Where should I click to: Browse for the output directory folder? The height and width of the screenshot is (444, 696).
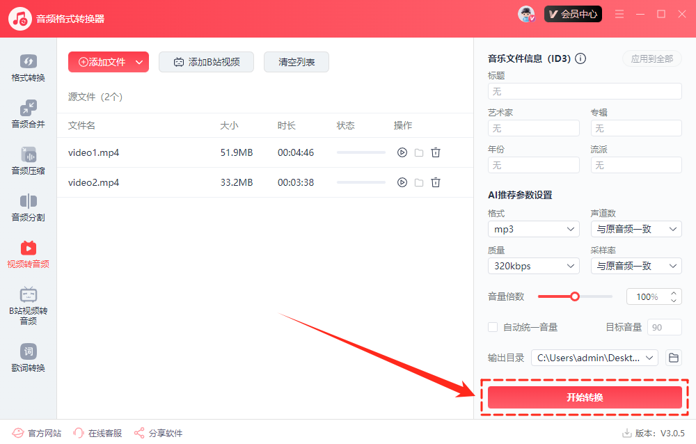[x=673, y=358]
